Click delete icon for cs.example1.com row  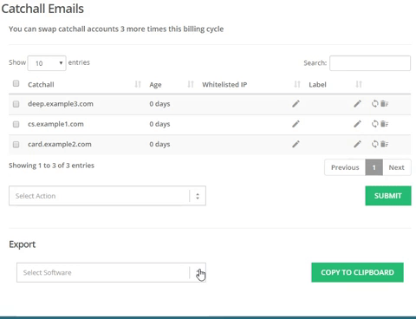coord(384,124)
